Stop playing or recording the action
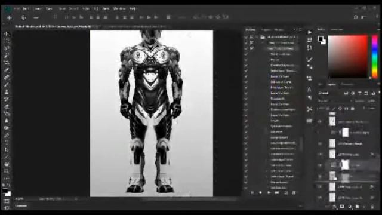This screenshot has width=382, height=215. (x=252, y=193)
